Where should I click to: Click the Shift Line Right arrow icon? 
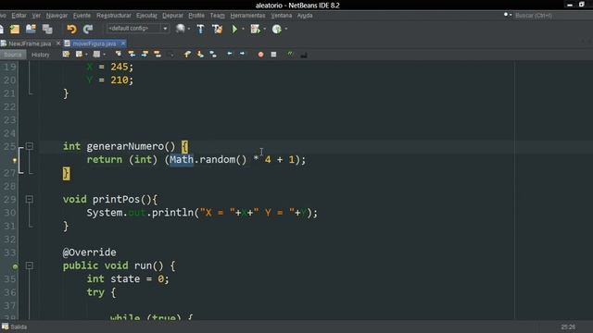pyautogui.click(x=242, y=54)
